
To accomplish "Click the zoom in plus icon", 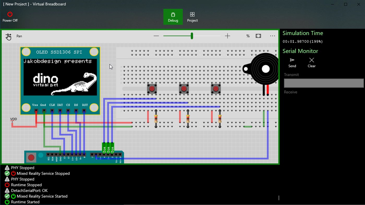I will [227, 36].
